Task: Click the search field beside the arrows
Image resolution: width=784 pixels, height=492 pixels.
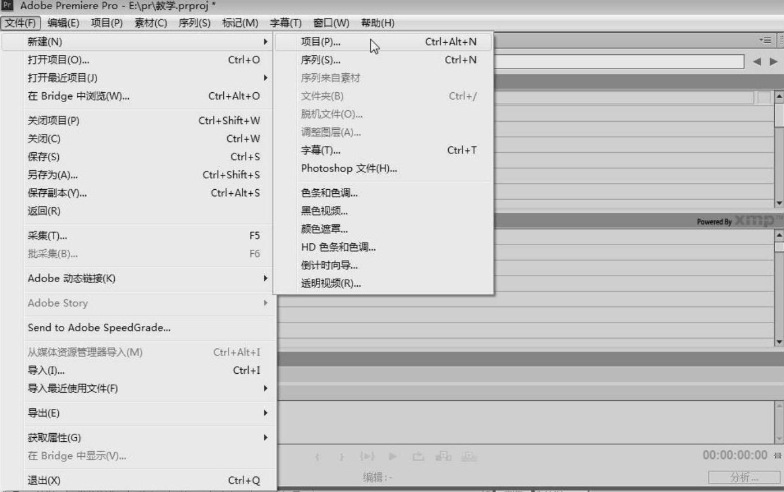Action: [x=618, y=62]
